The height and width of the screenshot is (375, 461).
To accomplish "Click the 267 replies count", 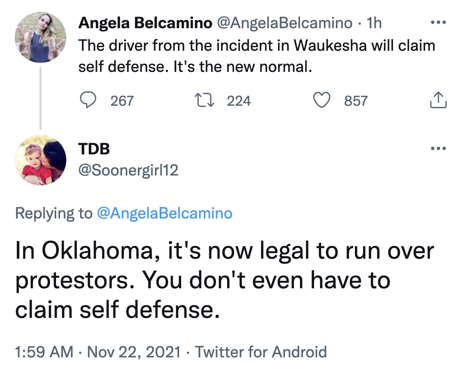I will [122, 101].
